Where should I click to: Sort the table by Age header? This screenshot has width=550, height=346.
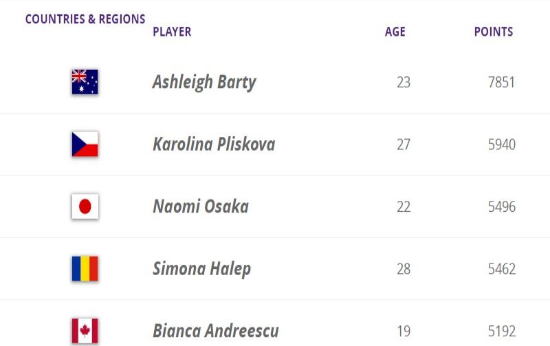tap(395, 32)
